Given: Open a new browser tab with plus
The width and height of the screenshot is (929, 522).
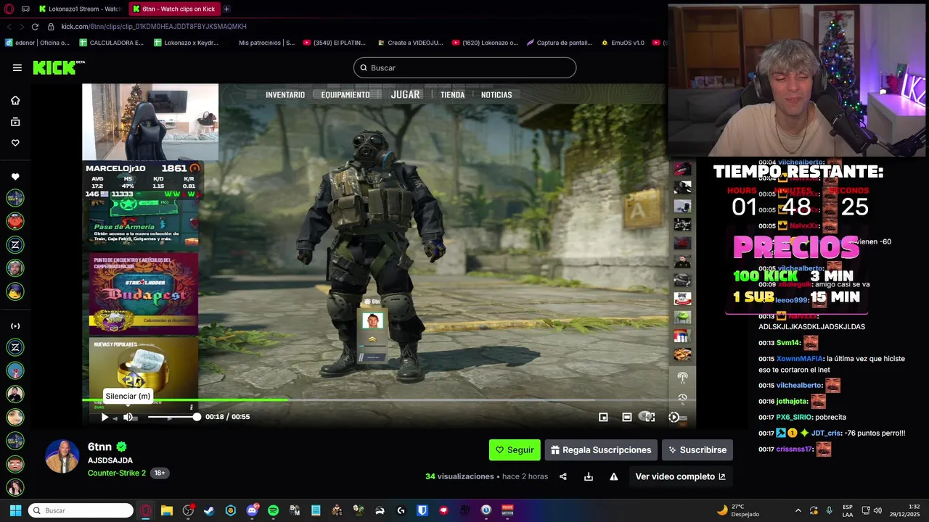Looking at the screenshot, I should coord(227,9).
